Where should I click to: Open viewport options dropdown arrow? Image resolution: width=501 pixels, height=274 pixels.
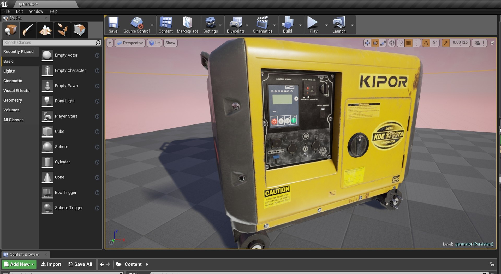pos(110,43)
